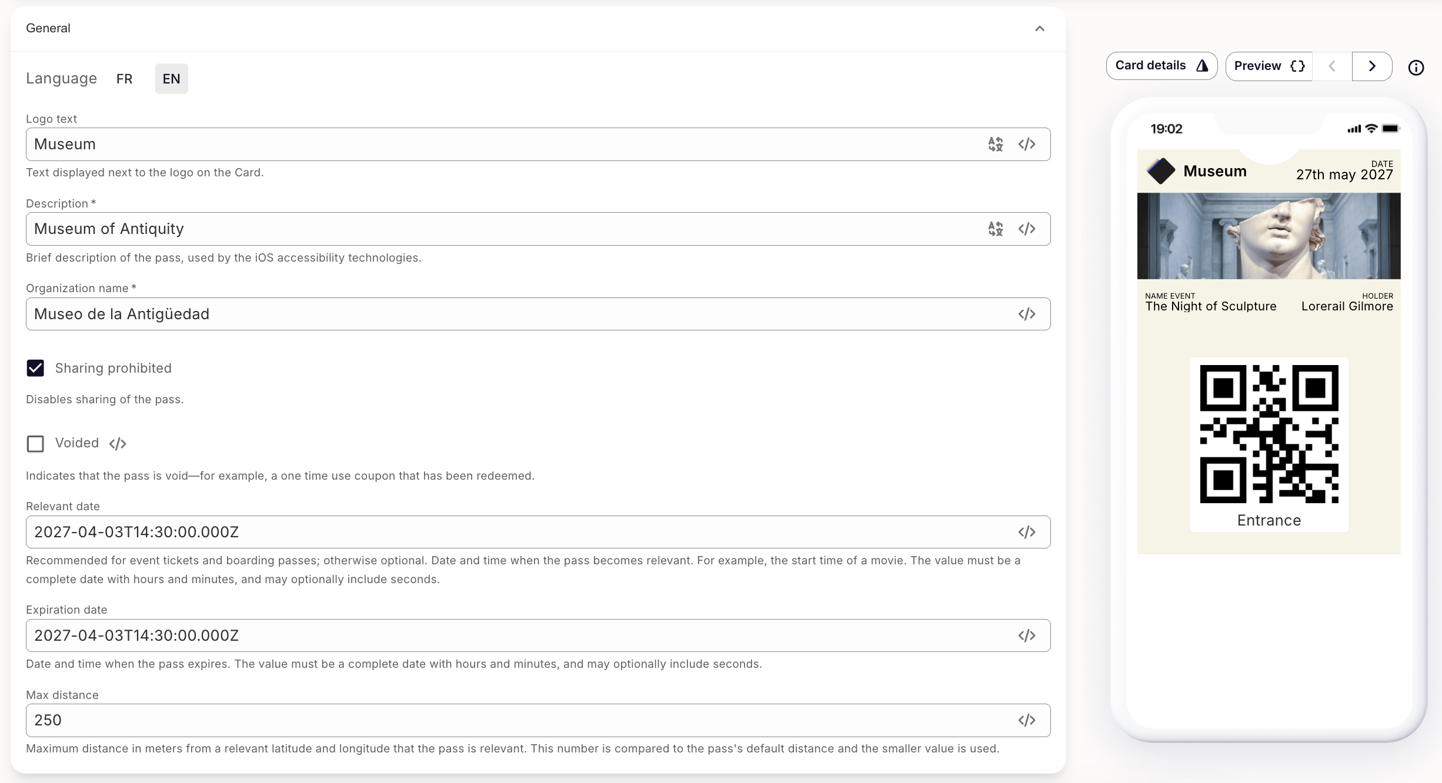Viewport: 1442px width, 783px height.
Task: Click code icon in Organization name field
Action: pyautogui.click(x=1027, y=314)
